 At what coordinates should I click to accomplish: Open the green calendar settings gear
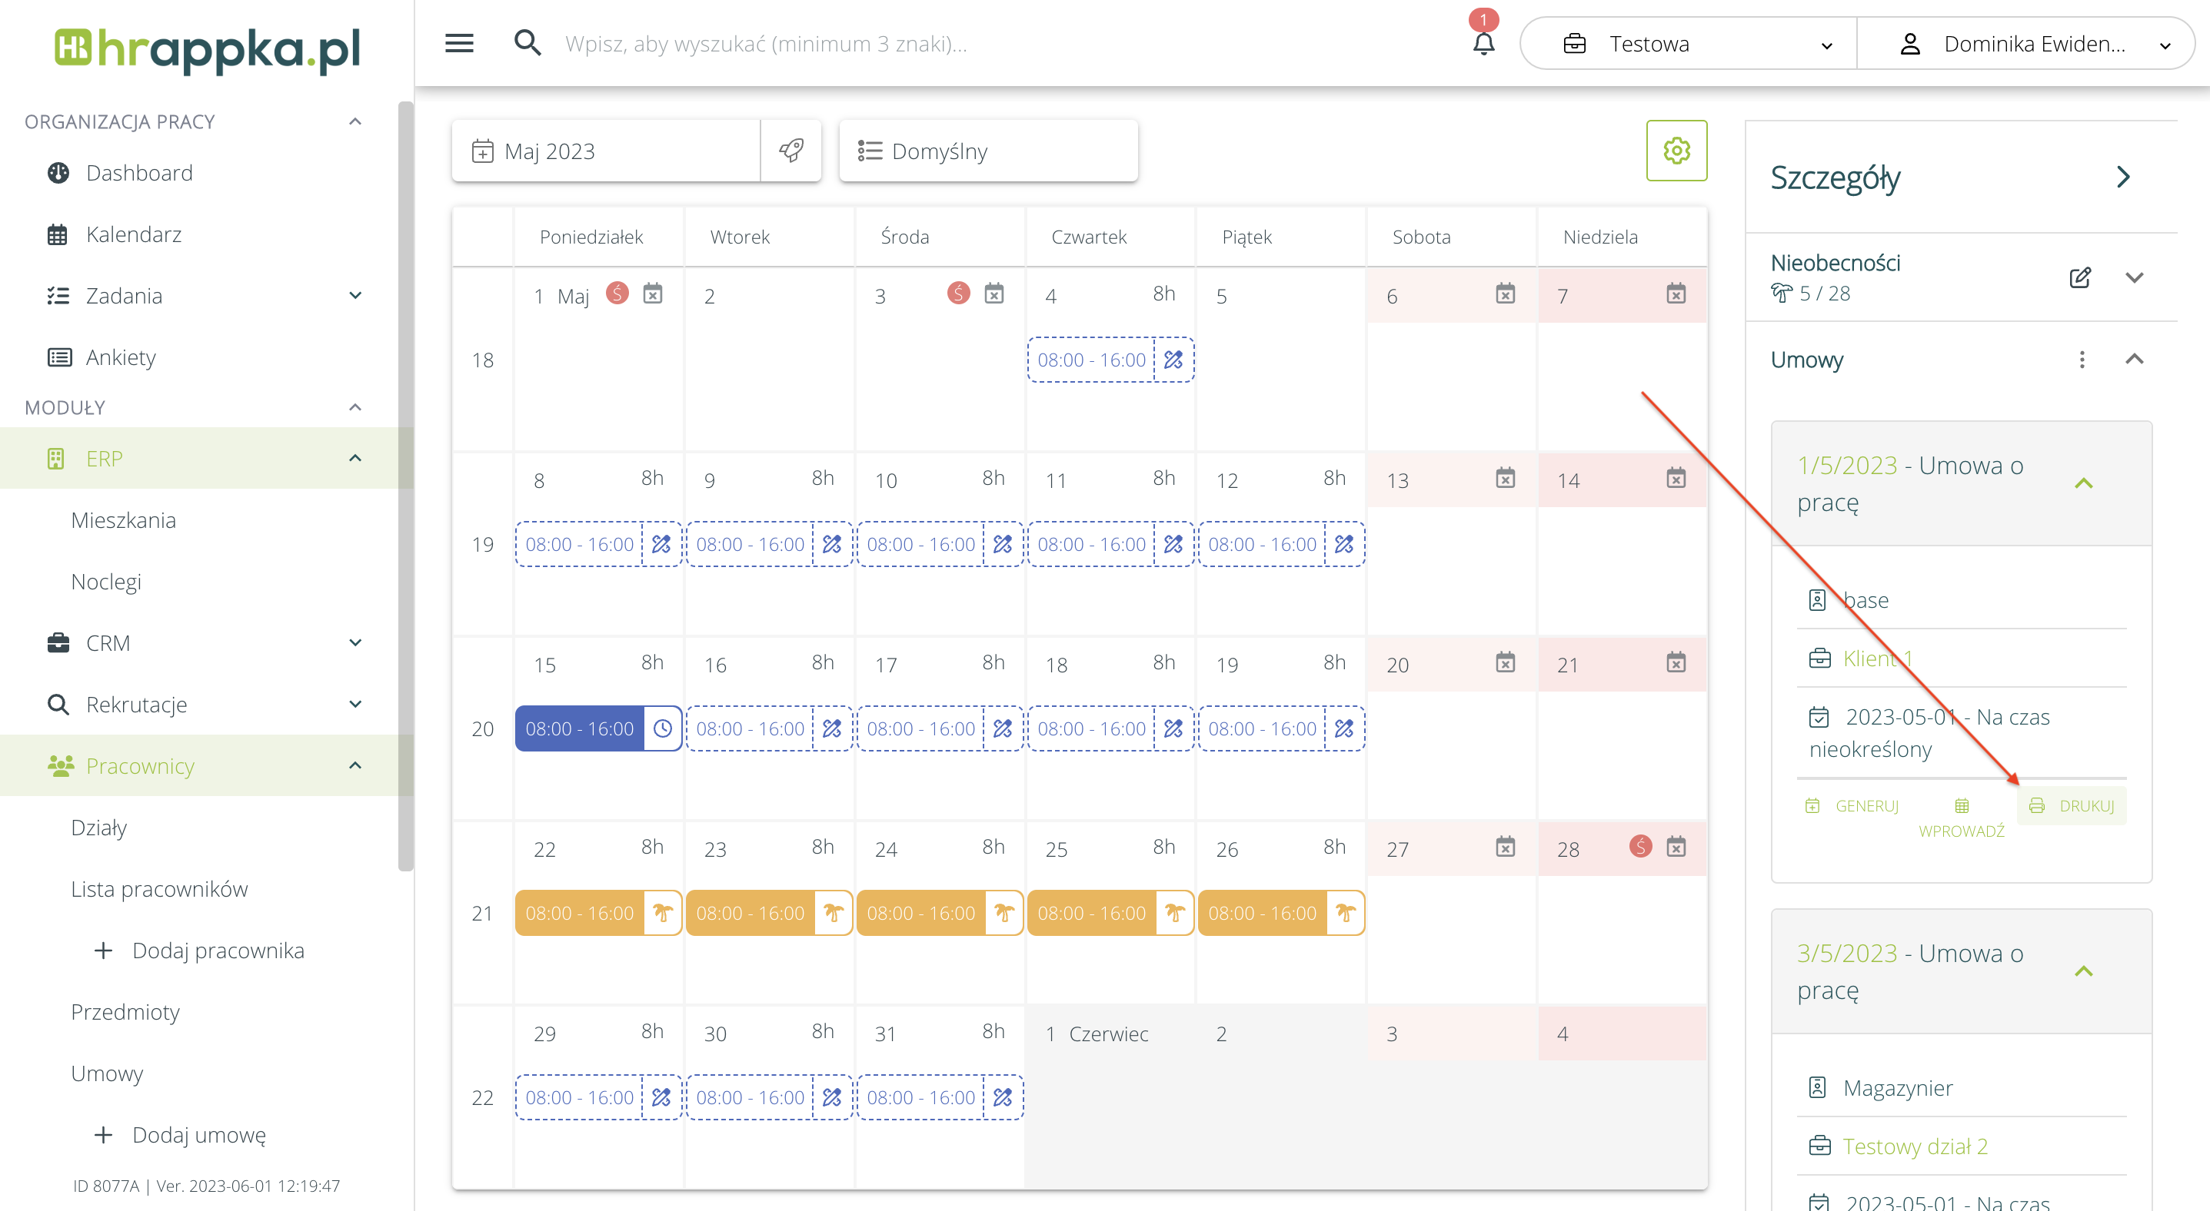(x=1676, y=151)
